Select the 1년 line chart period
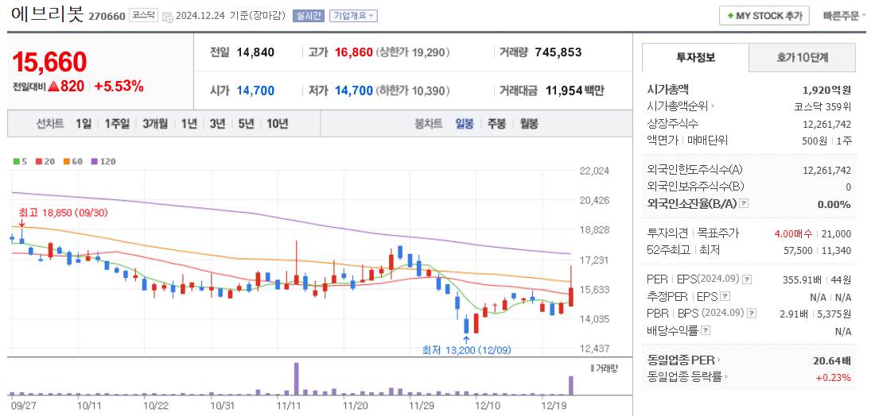Screen dimensions: 871x416 (189, 124)
